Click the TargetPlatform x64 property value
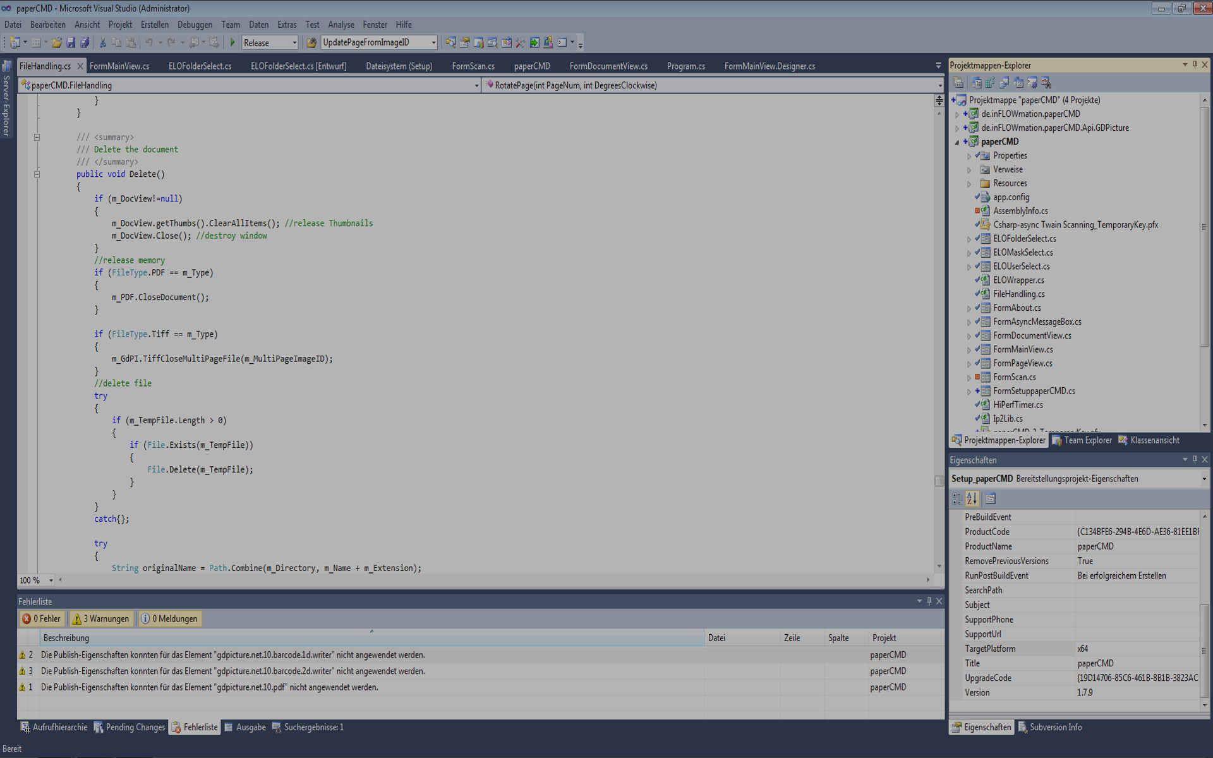Viewport: 1213px width, 758px height. pyautogui.click(x=1137, y=649)
